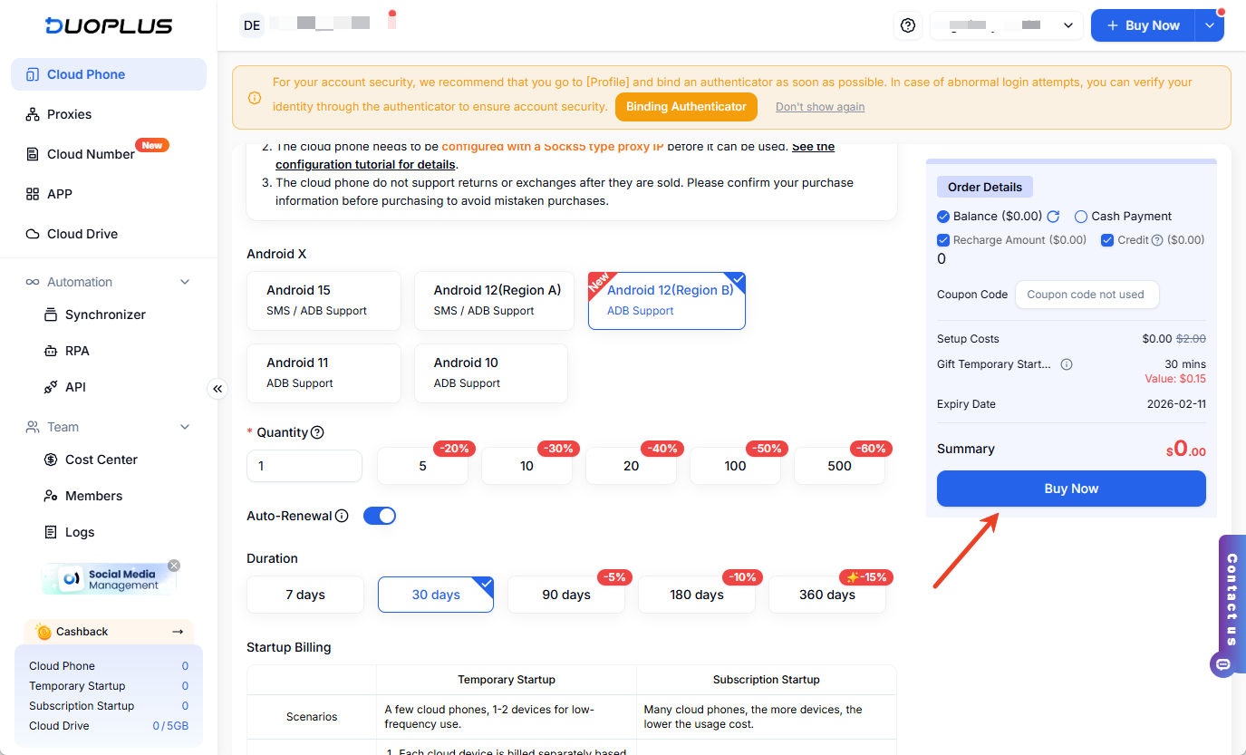Screen dimensions: 1246x755
Task: Click the help question mark icon in header
Action: click(907, 26)
